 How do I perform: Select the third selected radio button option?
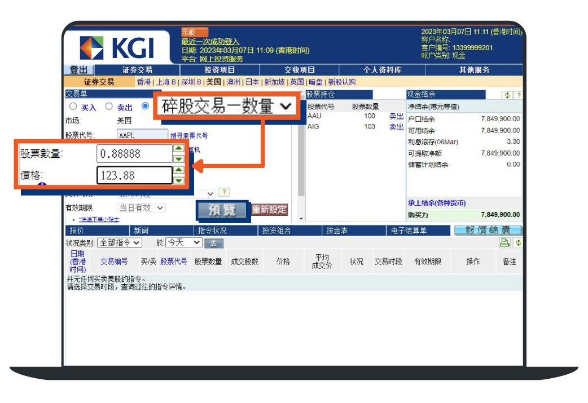pos(146,106)
